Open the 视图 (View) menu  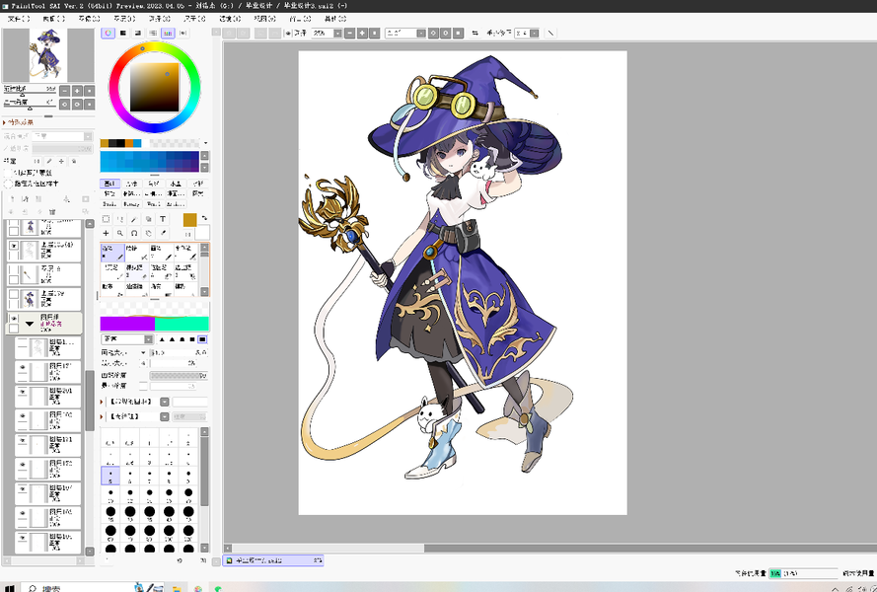[x=265, y=19]
